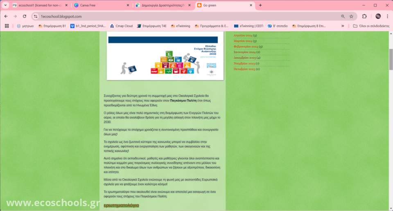Show hidden bookmarks via the chevron

click(343, 26)
